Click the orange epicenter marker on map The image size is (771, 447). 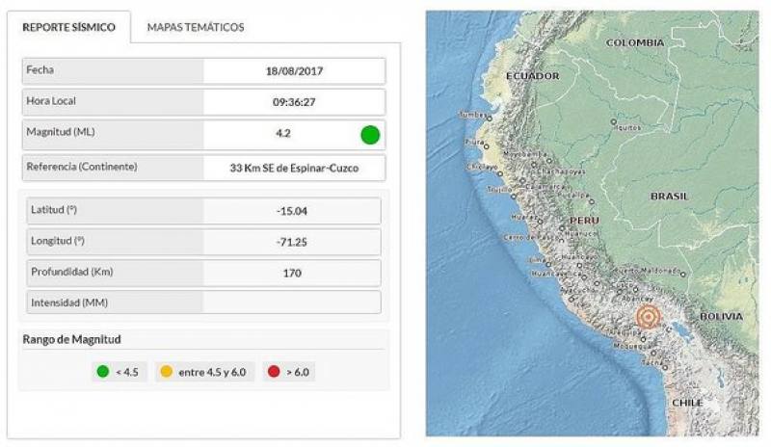(x=648, y=317)
